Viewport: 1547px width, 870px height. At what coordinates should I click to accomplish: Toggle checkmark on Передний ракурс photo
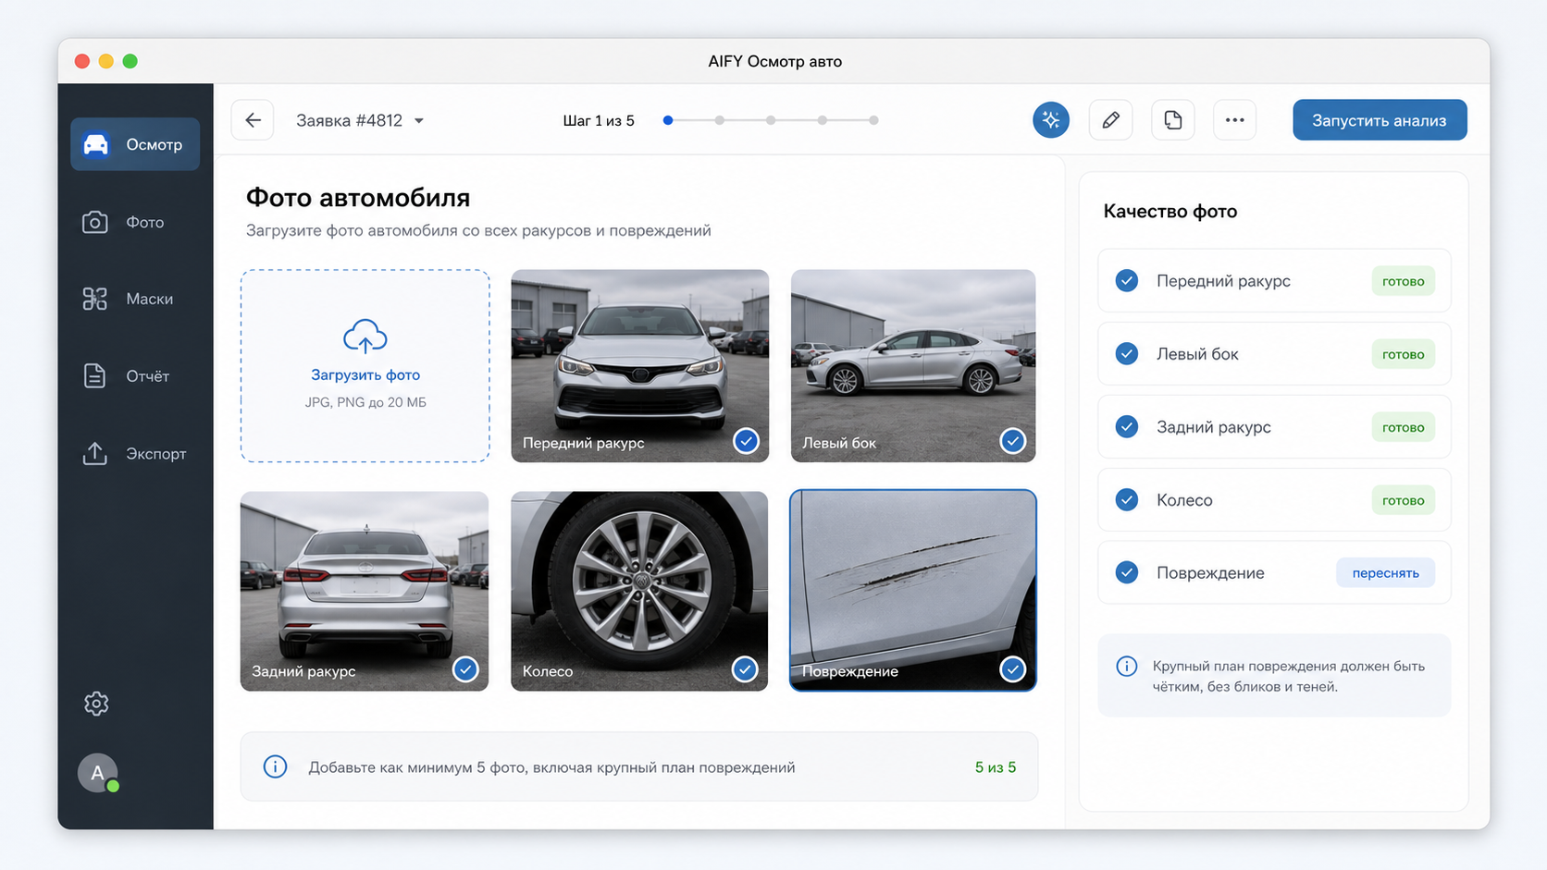746,441
